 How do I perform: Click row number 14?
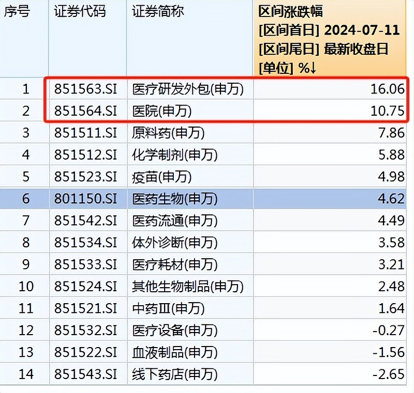(26, 374)
